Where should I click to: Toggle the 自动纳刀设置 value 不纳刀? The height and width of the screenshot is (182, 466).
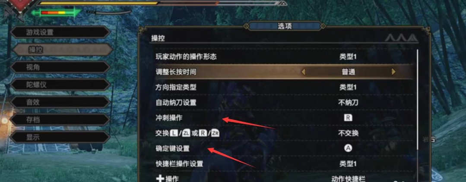tap(348, 103)
